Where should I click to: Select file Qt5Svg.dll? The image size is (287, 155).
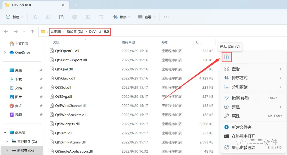[x=64, y=96]
